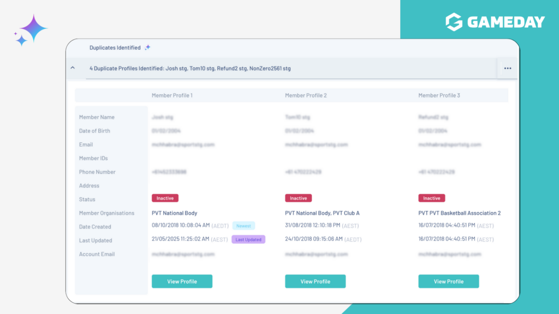This screenshot has height=314, width=559.
Task: Click the Newest tag
Action: coord(243,226)
